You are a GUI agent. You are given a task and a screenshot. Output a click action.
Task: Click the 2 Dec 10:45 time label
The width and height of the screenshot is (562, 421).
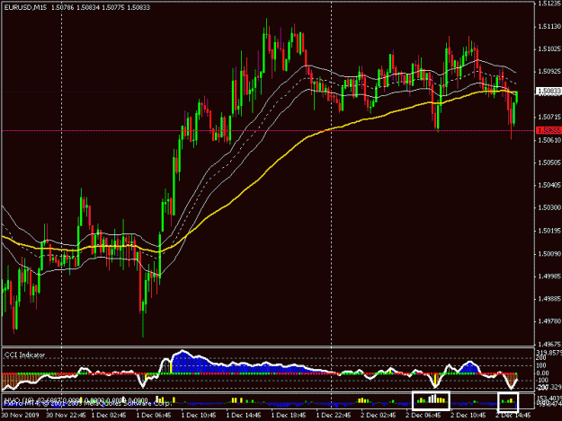click(x=470, y=416)
